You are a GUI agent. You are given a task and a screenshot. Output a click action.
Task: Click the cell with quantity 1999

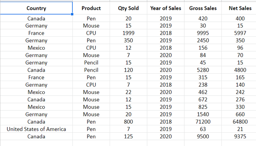click(x=128, y=33)
